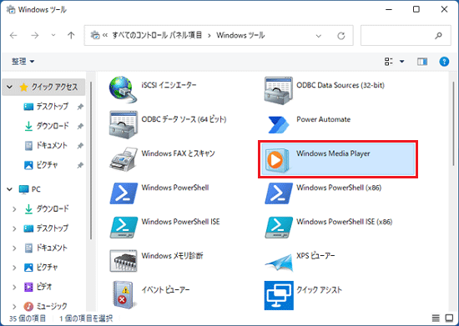Select Windows PowerShell ISE (x86) icon
The image size is (459, 326).
(x=279, y=227)
